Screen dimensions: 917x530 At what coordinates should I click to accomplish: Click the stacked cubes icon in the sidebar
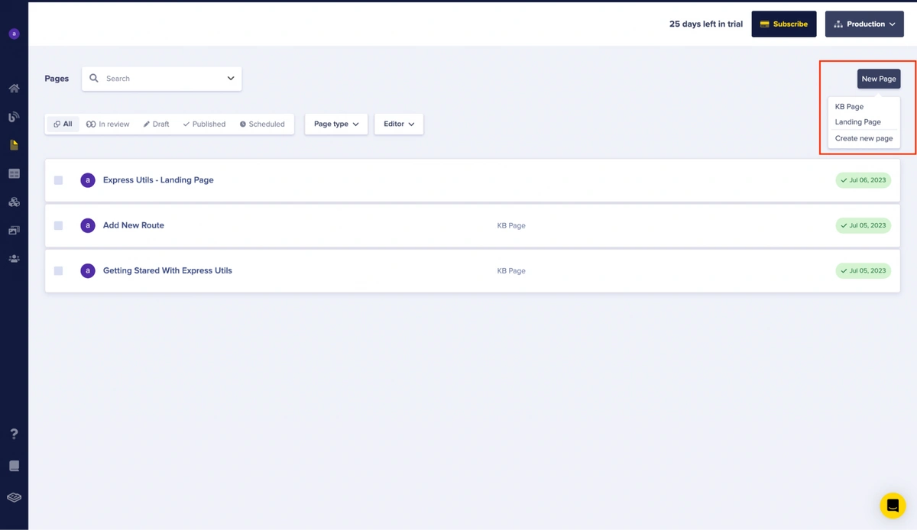tap(14, 202)
